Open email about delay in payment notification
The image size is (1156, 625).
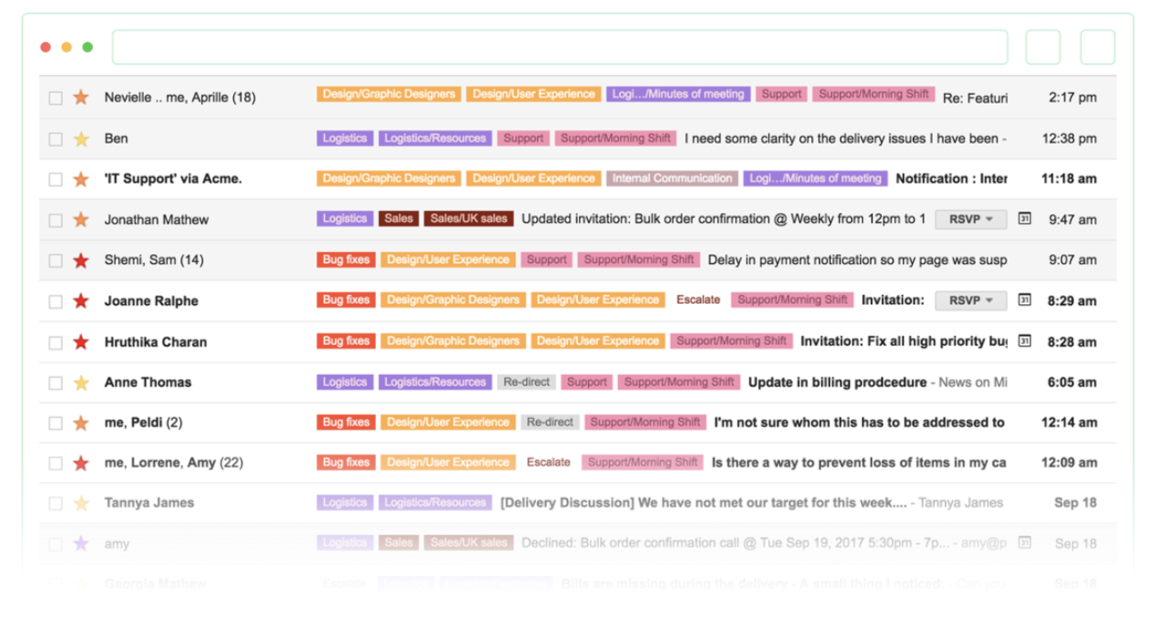click(856, 260)
